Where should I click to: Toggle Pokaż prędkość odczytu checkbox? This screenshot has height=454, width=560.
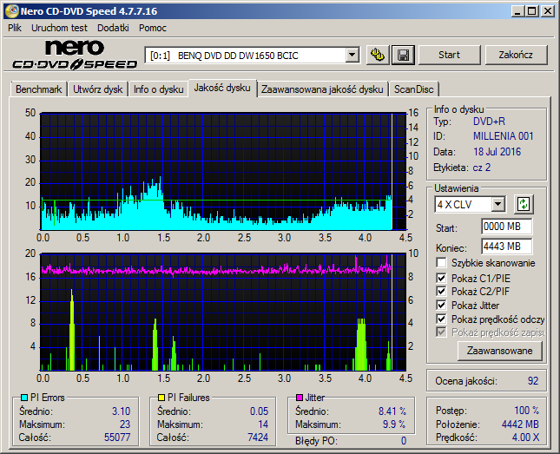tap(441, 319)
